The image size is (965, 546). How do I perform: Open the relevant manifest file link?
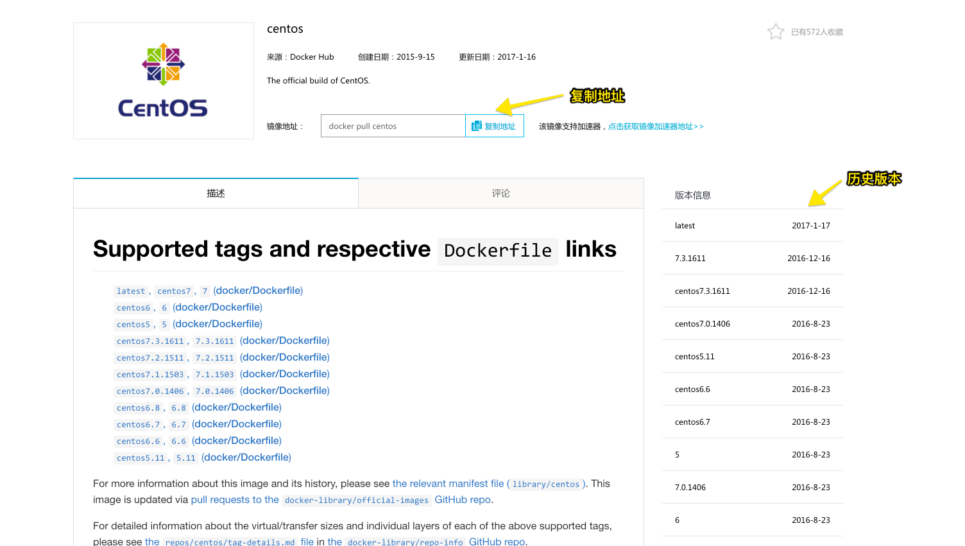tap(448, 484)
